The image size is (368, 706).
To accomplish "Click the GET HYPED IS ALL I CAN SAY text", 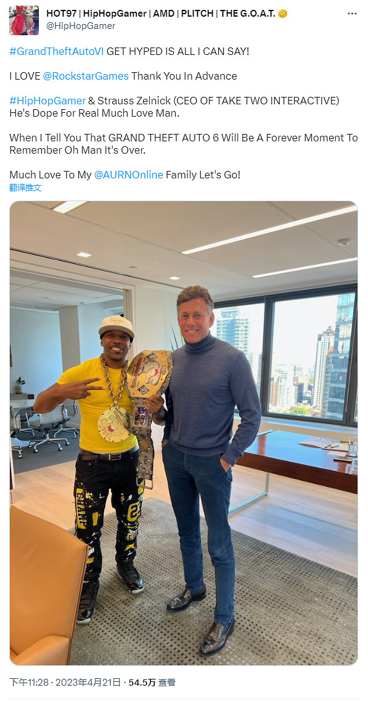I will 178,51.
